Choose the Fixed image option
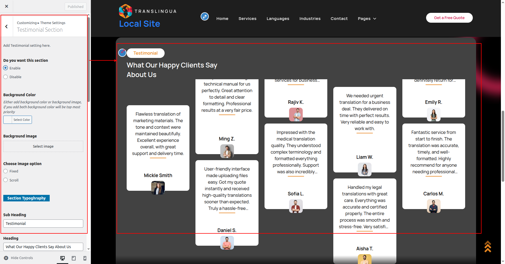Viewport: 505px width, 264px height. [x=6, y=171]
